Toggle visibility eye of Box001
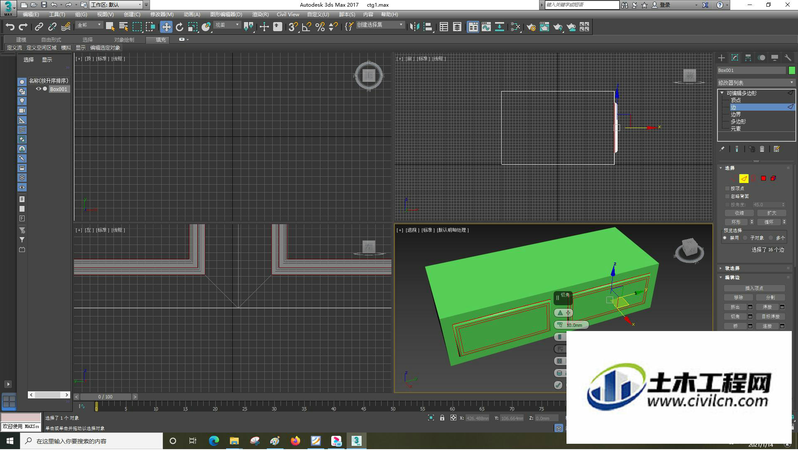This screenshot has height=450, width=798. [39, 89]
